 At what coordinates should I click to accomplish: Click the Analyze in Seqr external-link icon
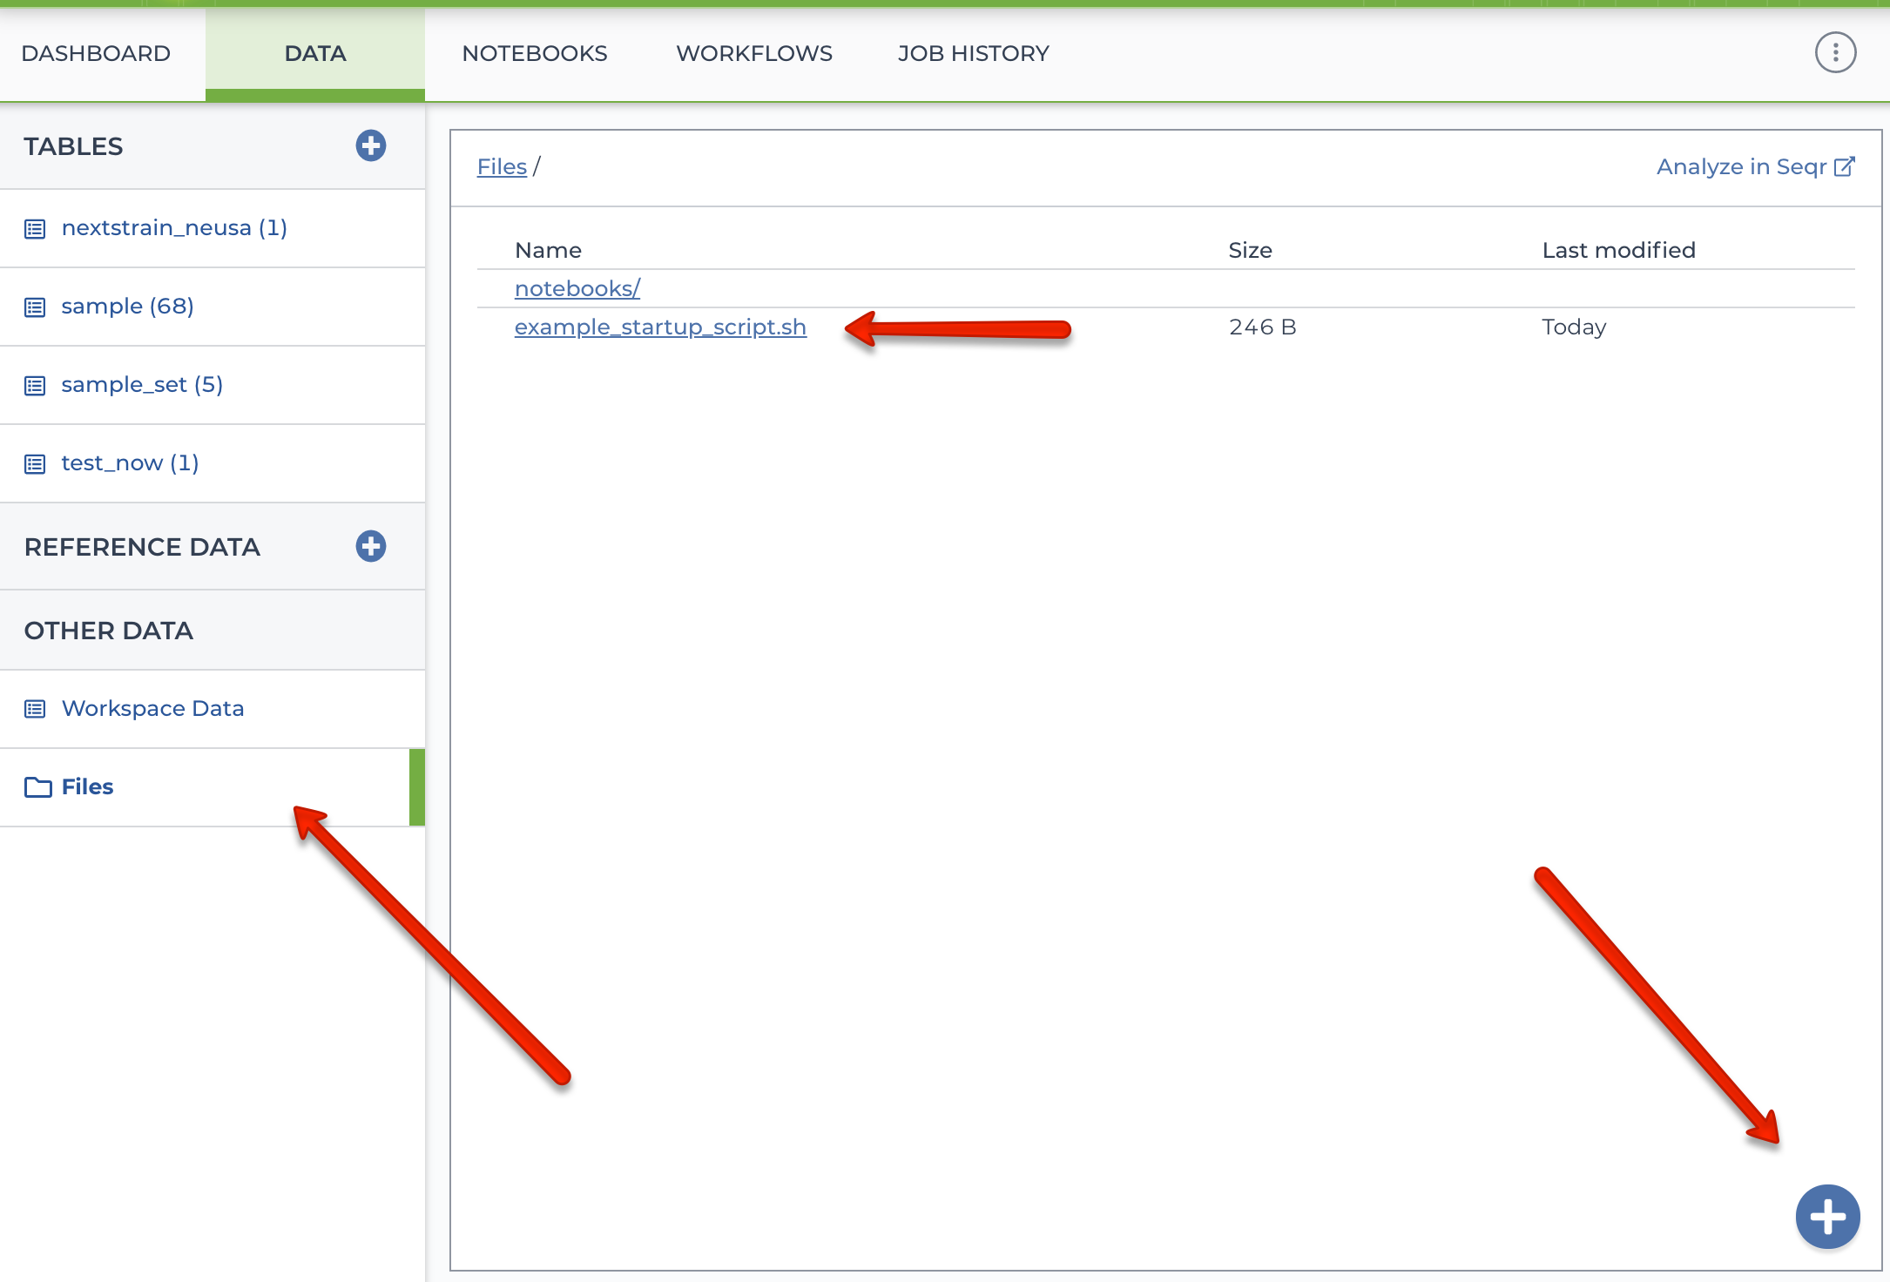tap(1845, 166)
